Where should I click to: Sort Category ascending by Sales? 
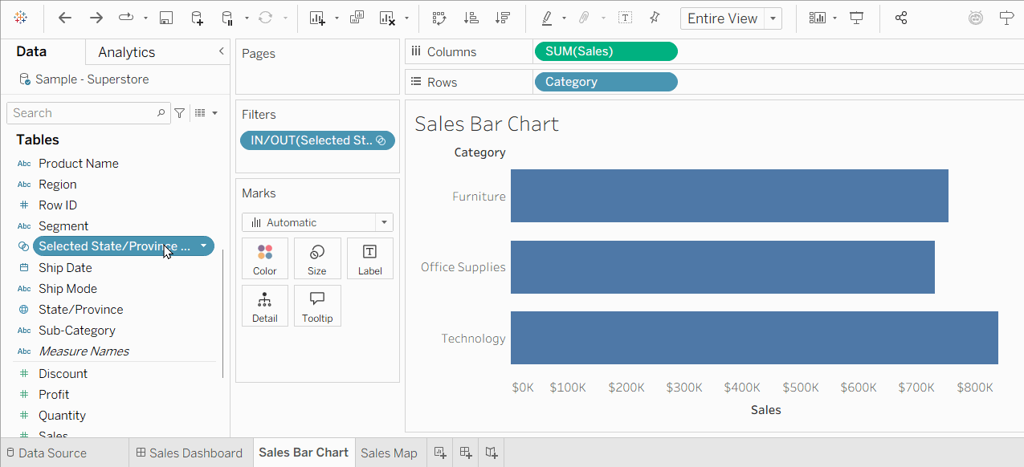pyautogui.click(x=472, y=18)
